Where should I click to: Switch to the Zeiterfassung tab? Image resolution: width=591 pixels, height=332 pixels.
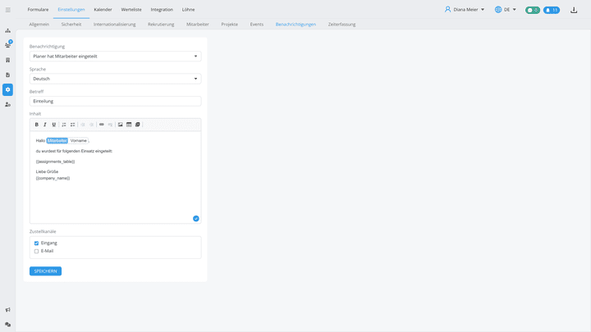(341, 25)
